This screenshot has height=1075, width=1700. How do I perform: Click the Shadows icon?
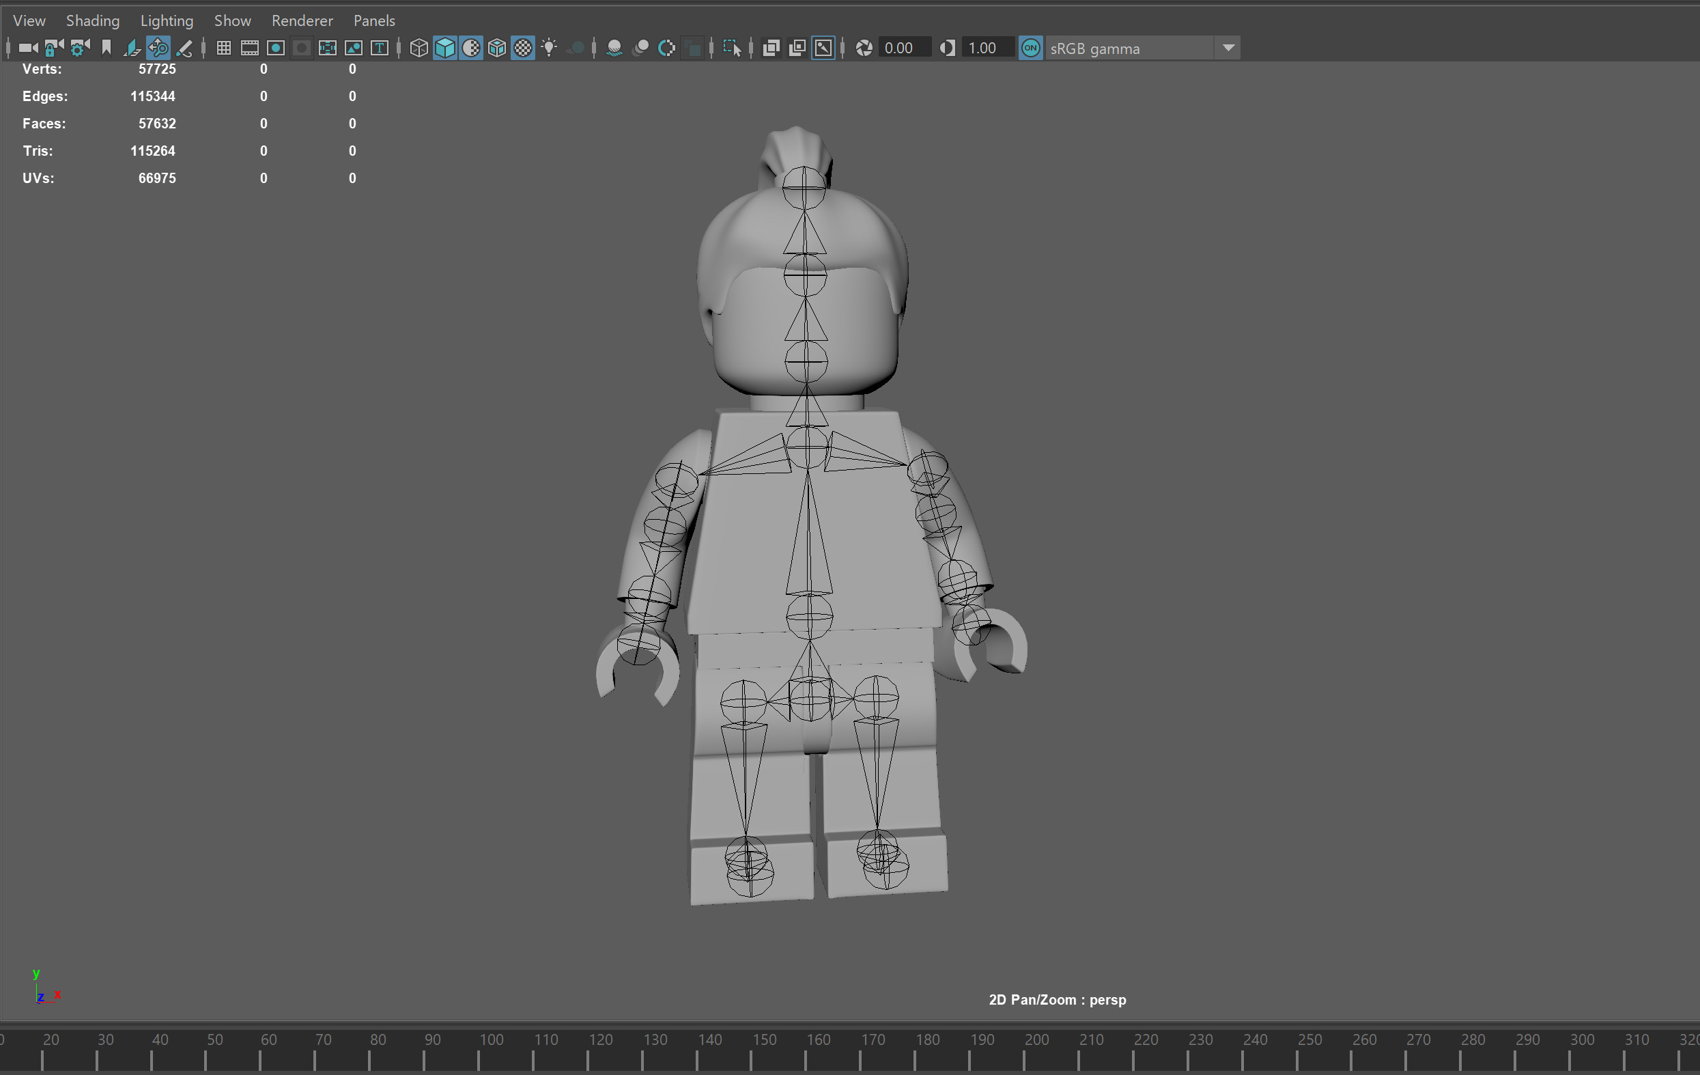tap(576, 48)
